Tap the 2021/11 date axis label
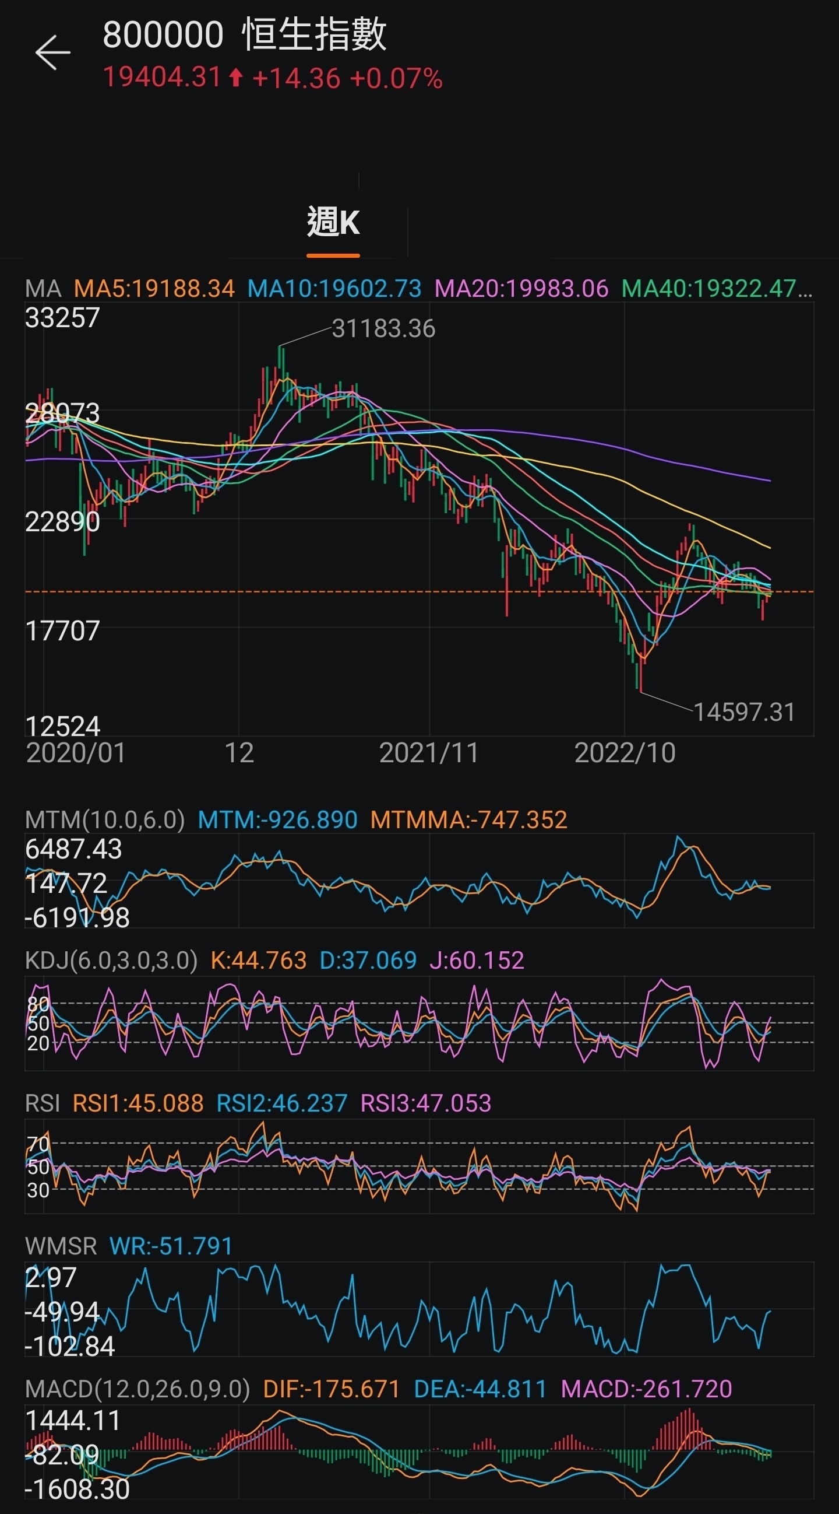This screenshot has height=1514, width=839. (x=429, y=753)
